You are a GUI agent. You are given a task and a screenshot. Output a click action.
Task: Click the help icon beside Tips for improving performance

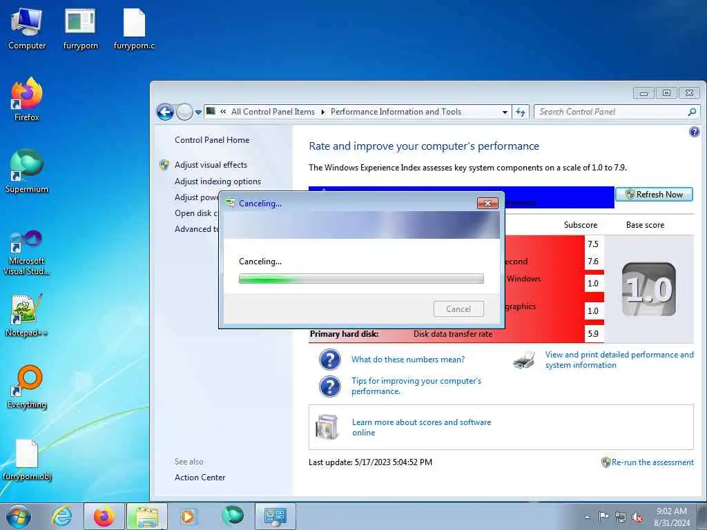click(330, 386)
